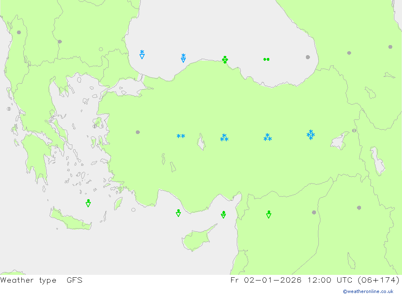
Task: Click the green two-dot rain symbol over the Black Sea
Action: [x=267, y=59]
